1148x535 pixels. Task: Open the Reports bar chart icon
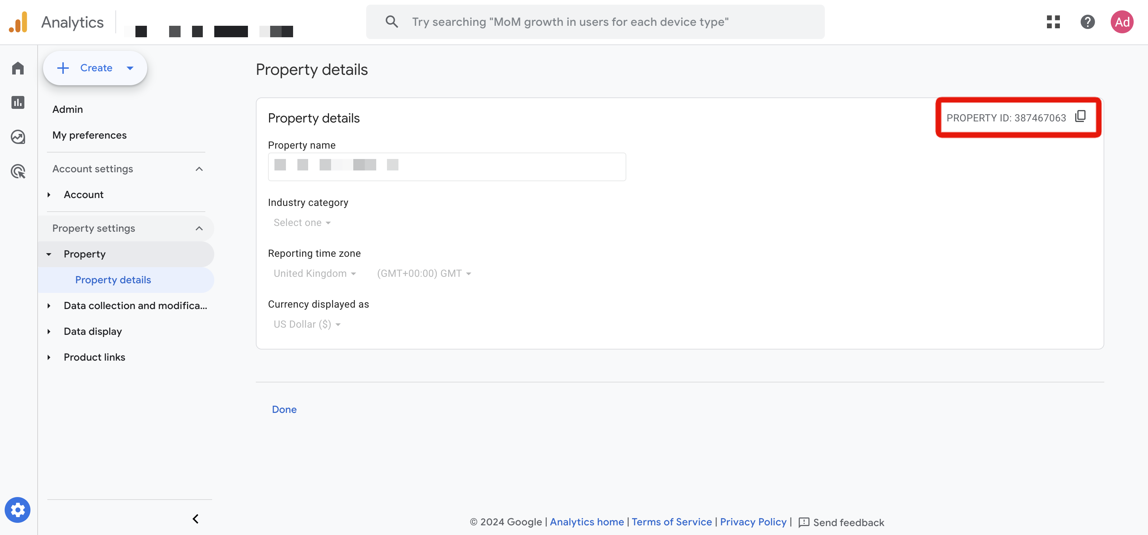point(18,102)
